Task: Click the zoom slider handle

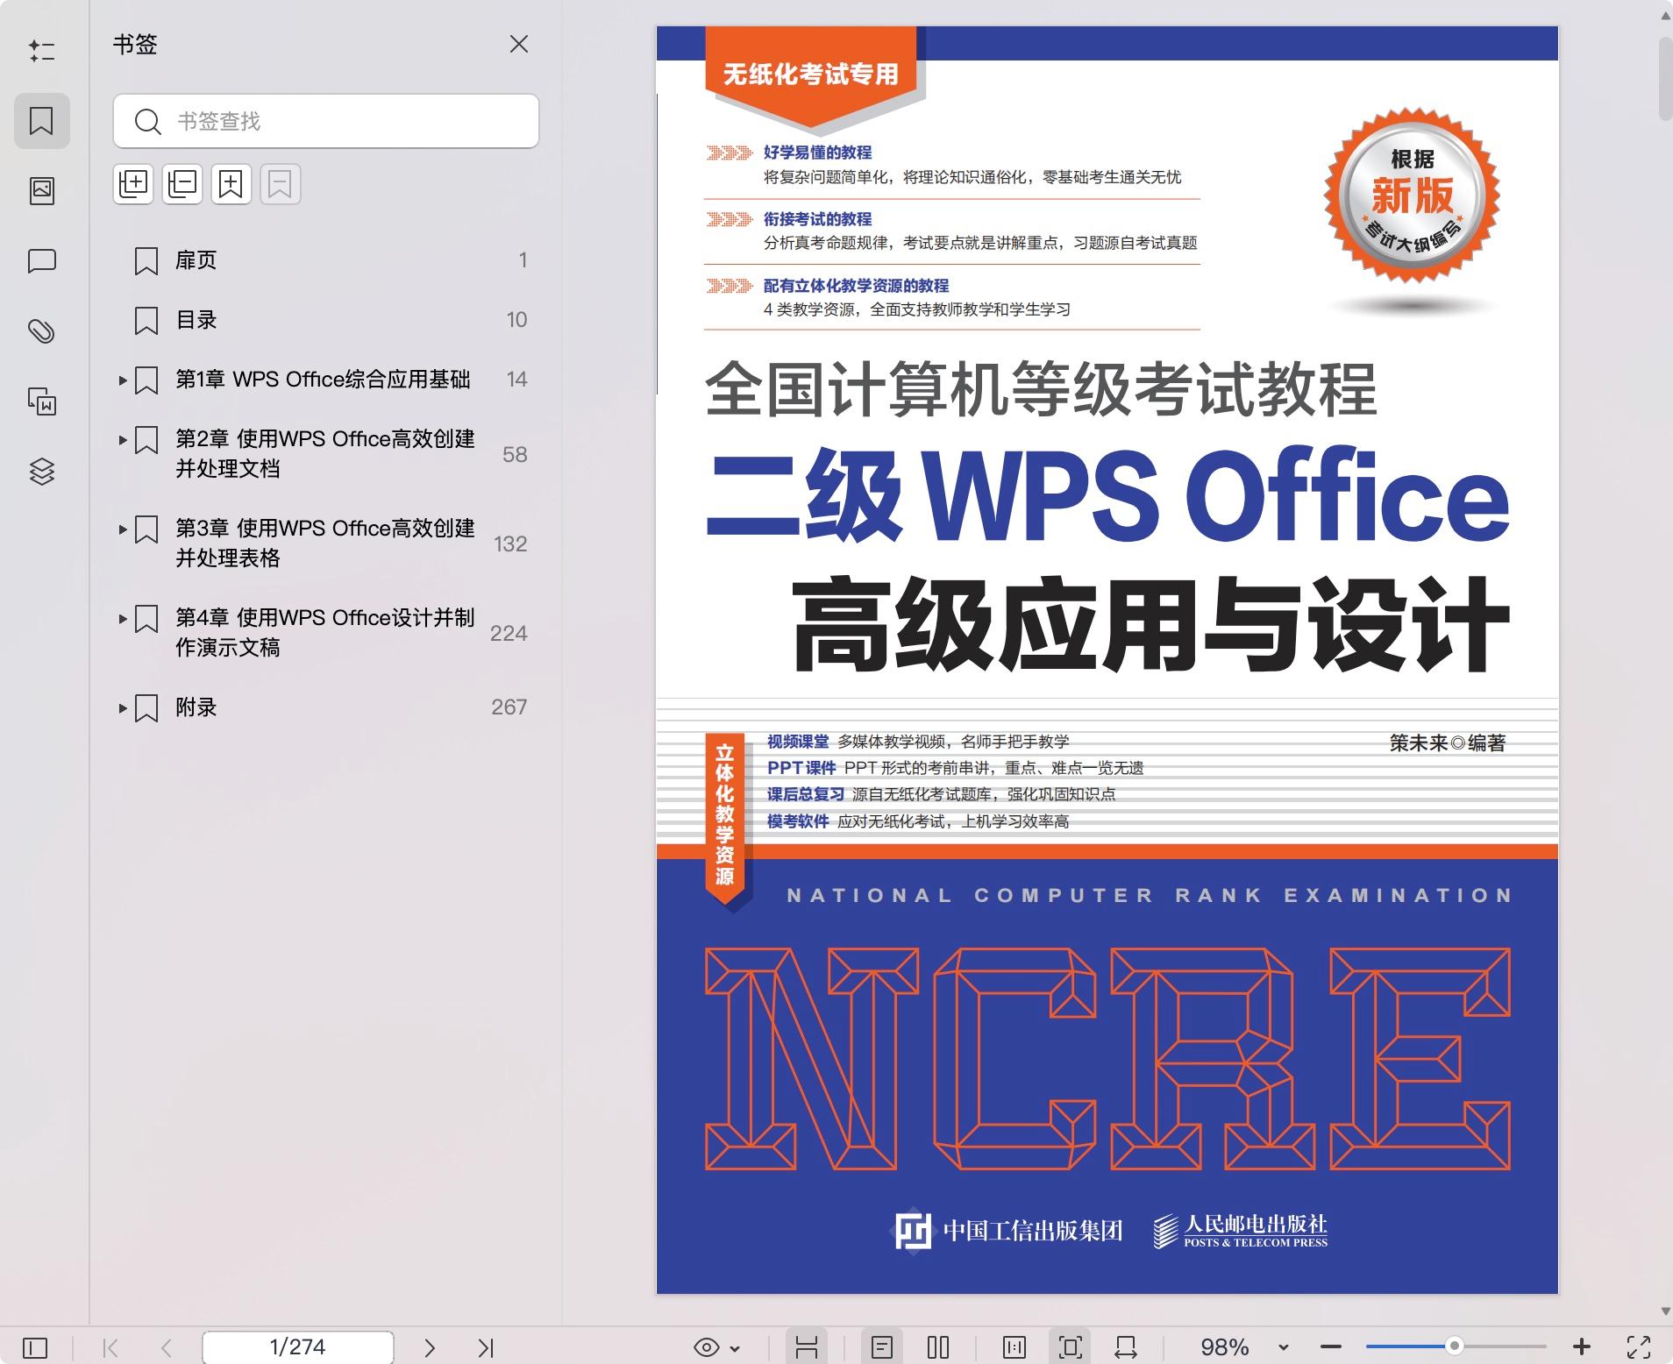Action: pyautogui.click(x=1454, y=1346)
